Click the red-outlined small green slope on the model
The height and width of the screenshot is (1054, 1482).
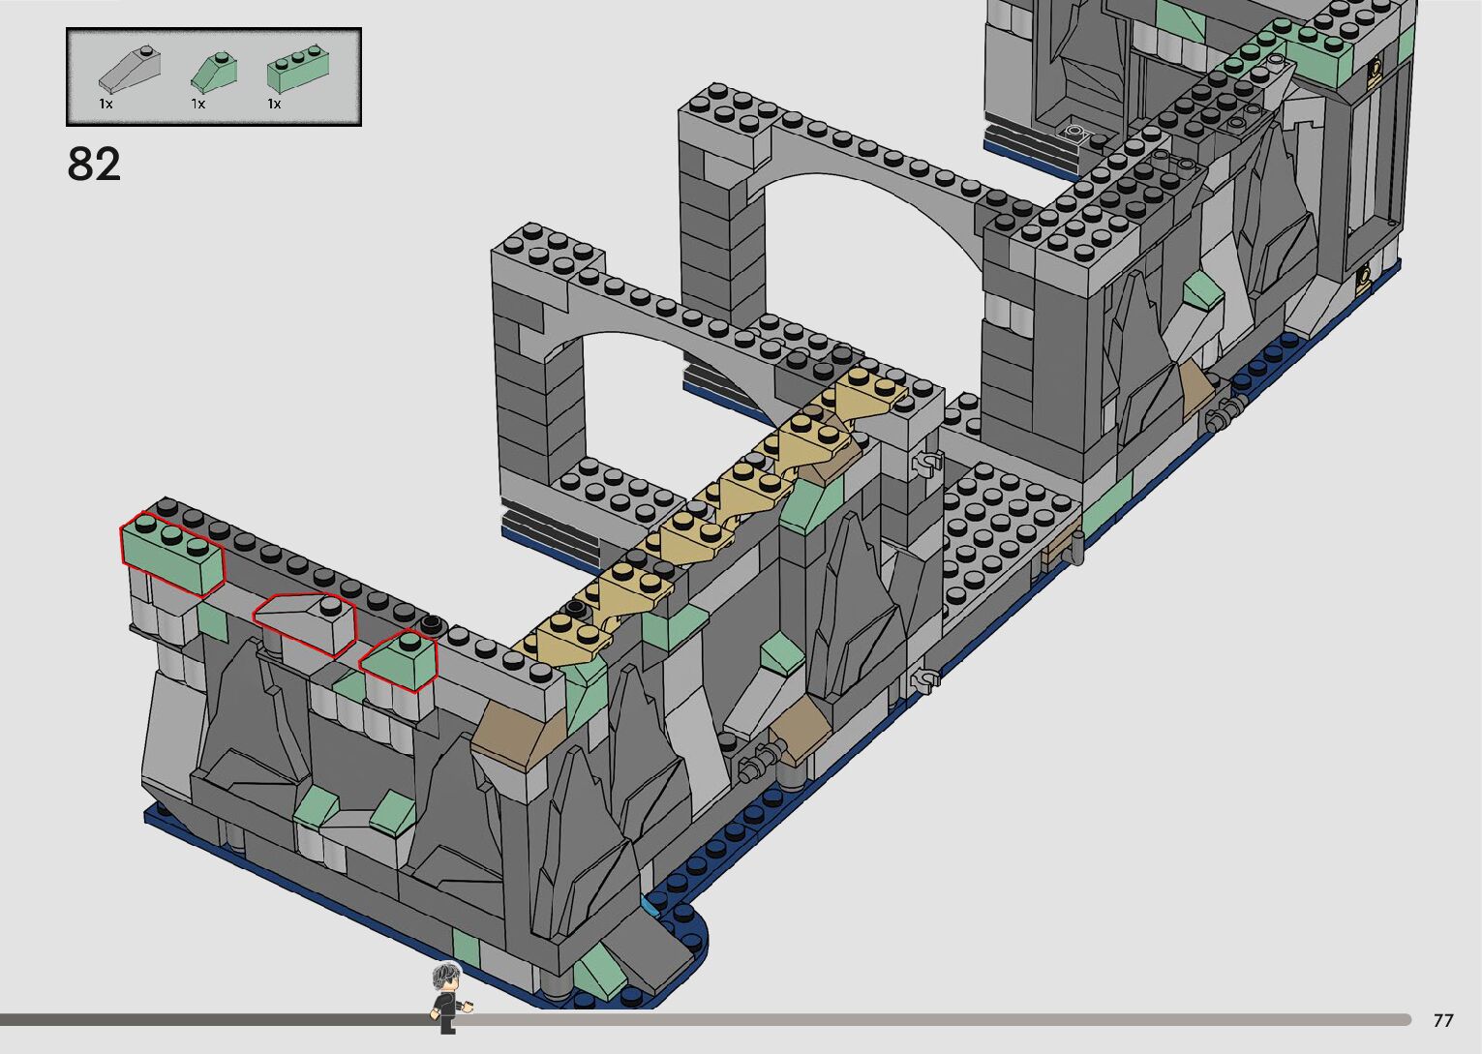coord(399,661)
